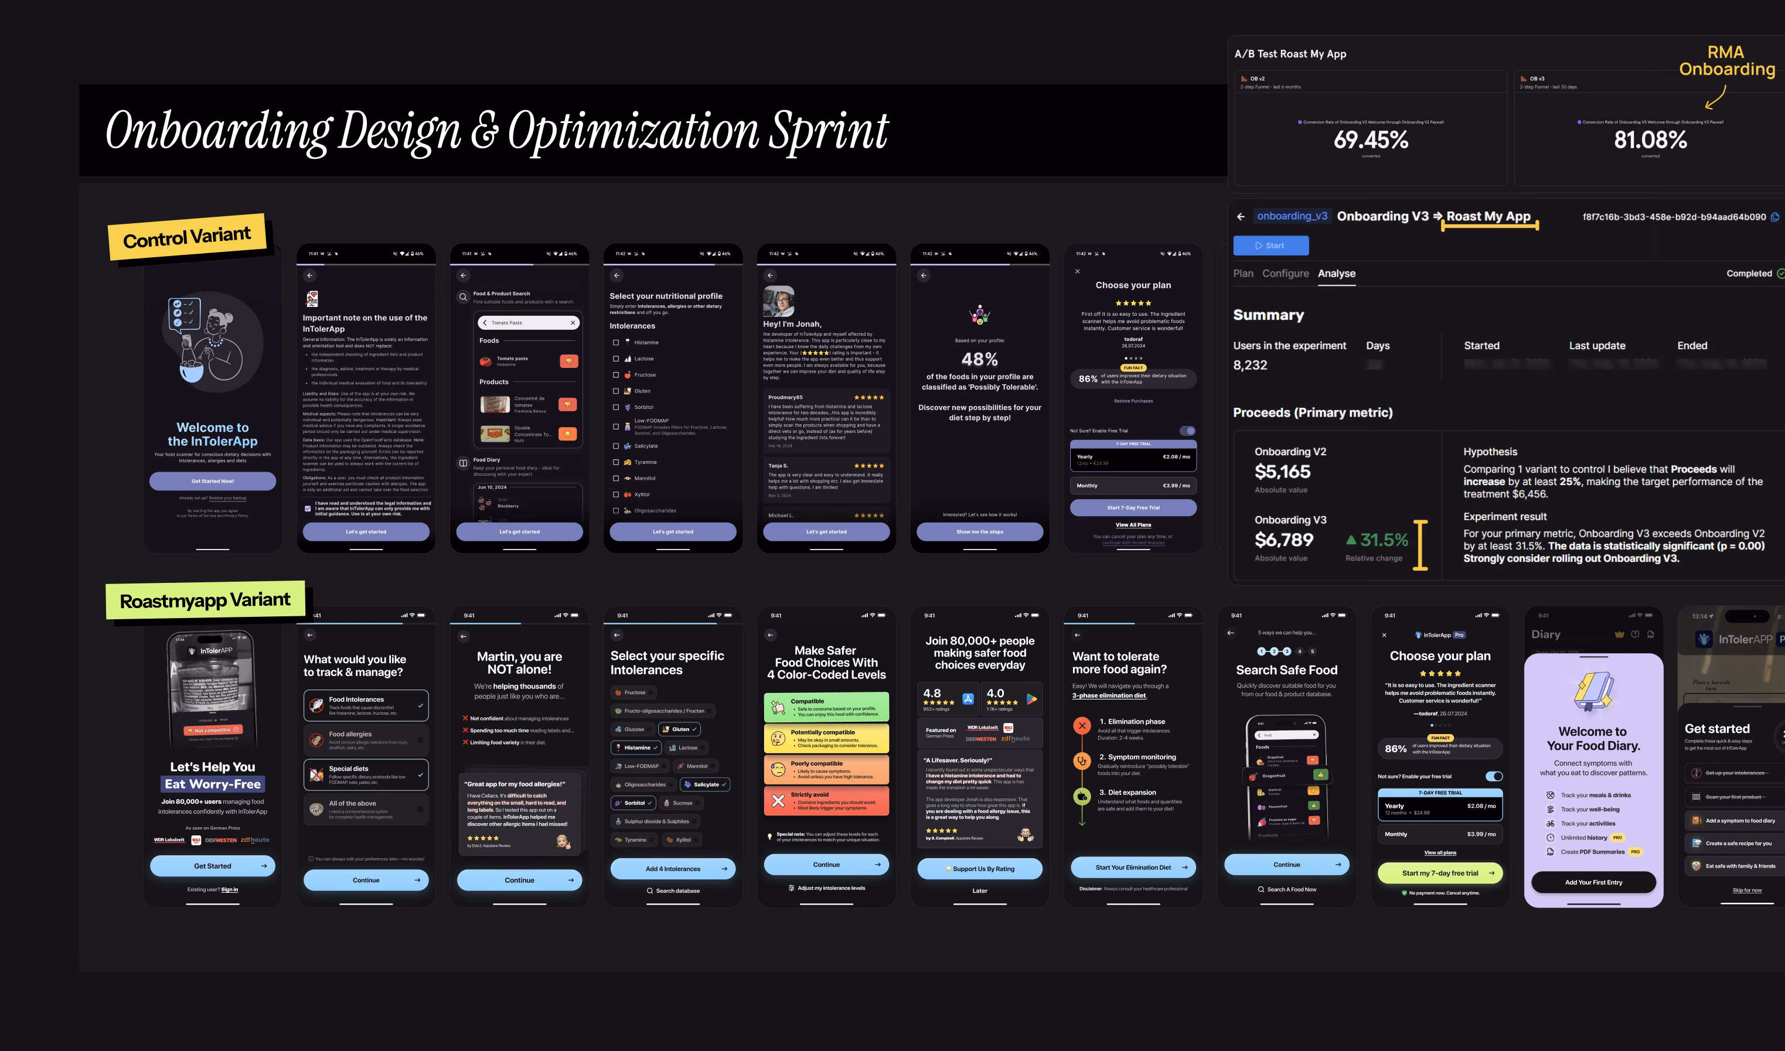The image size is (1785, 1051).
Task: Tap Adjust my intolerance levels
Action: [x=826, y=888]
